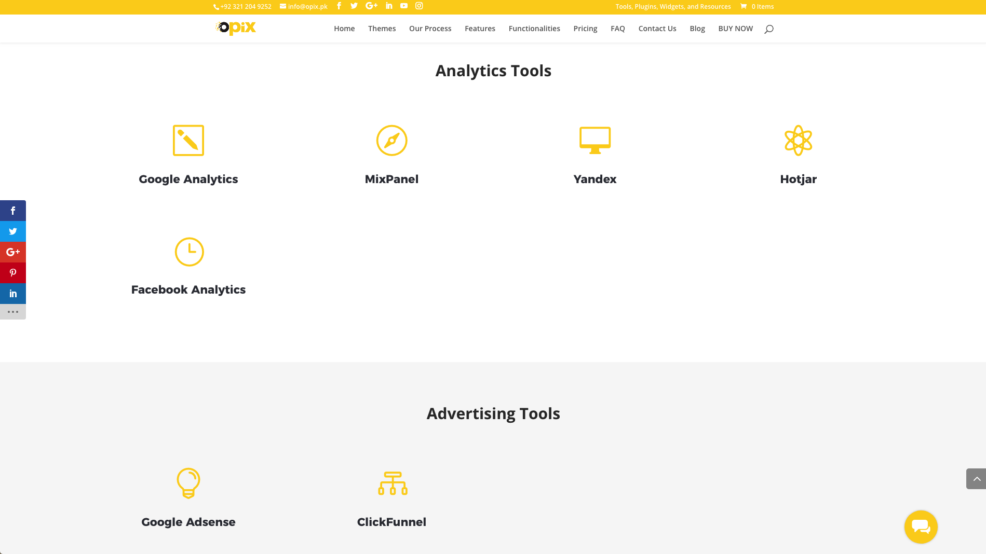986x554 pixels.
Task: Click the Google Adsense lightbulb icon
Action: click(188, 483)
